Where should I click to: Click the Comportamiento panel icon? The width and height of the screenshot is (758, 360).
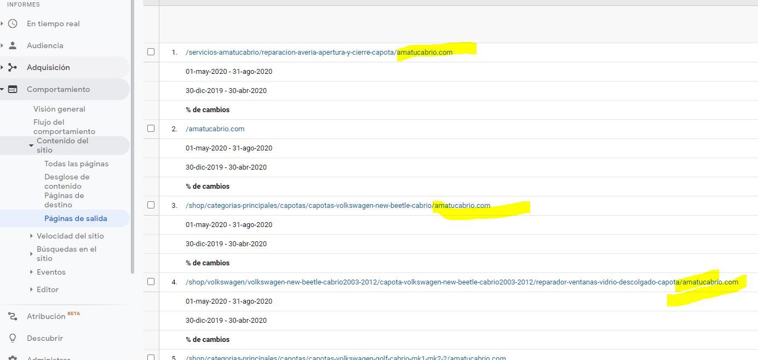click(13, 89)
